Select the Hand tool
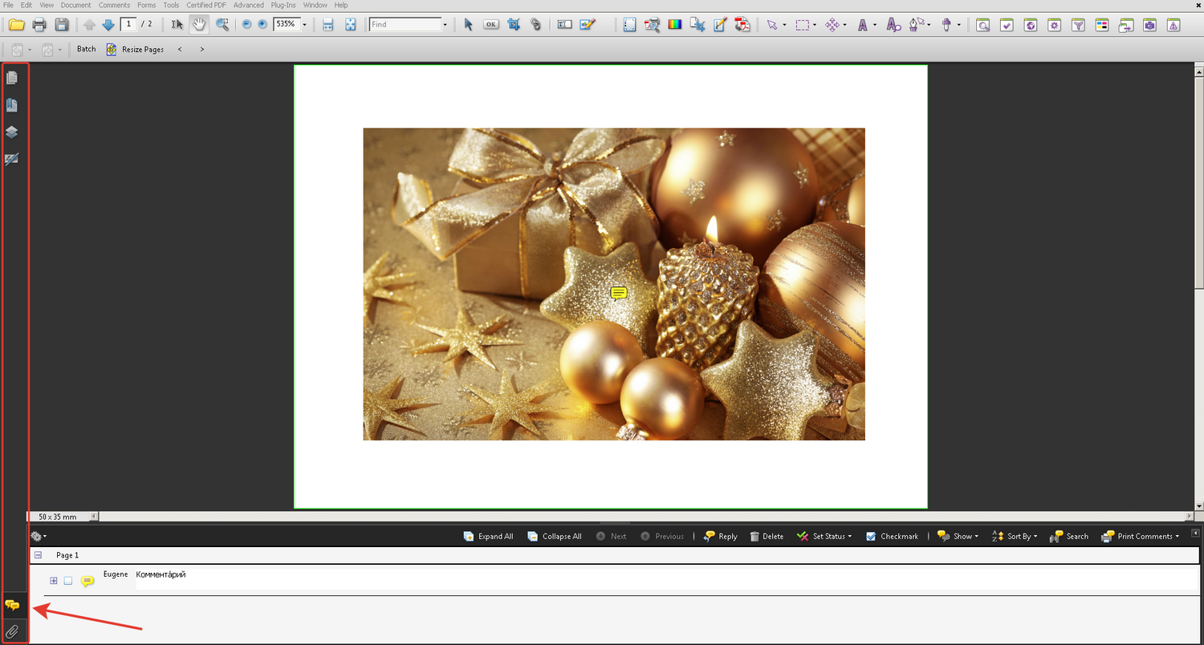This screenshot has width=1204, height=645. pos(198,25)
